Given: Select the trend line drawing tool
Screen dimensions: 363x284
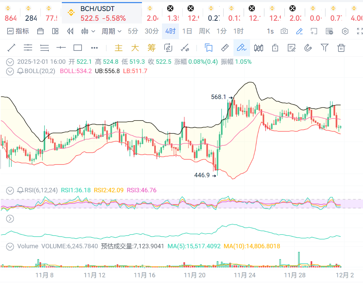Looking at the screenshot, I should [x=11, y=48].
